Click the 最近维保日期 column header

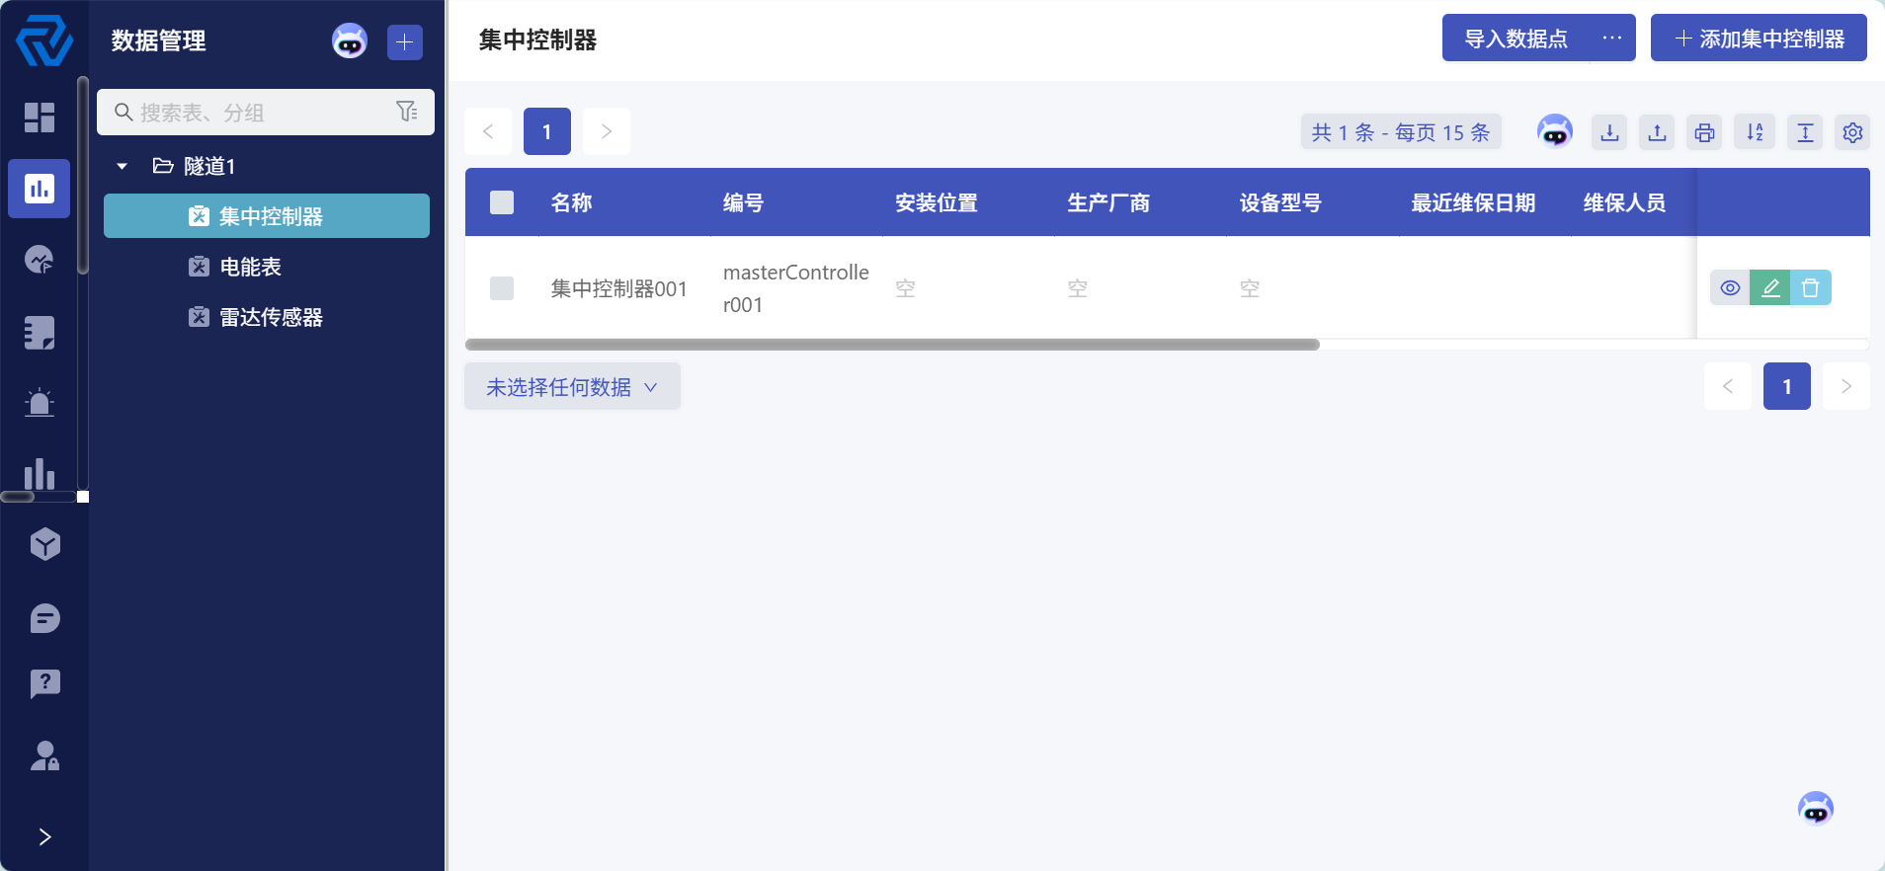pyautogui.click(x=1473, y=202)
